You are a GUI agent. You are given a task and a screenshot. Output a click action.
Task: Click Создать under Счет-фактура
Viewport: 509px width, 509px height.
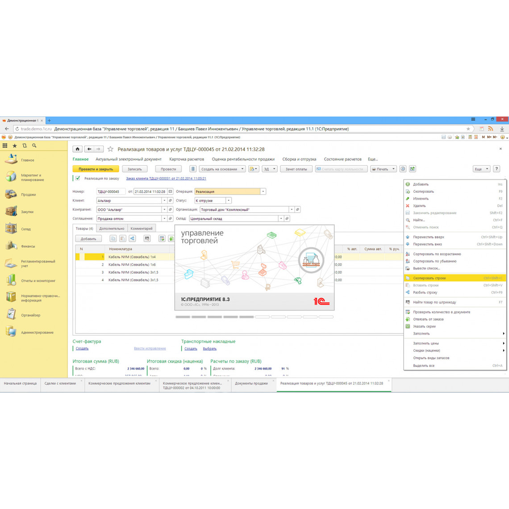[x=82, y=348]
